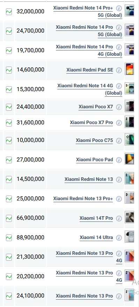Click info icon next to Xiaomi Poco C75

(119, 141)
